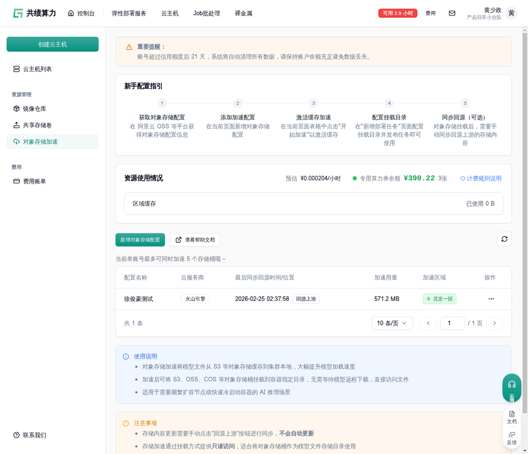This screenshot has width=528, height=454.
Task: Click the user avatar 黄
Action: [x=511, y=13]
